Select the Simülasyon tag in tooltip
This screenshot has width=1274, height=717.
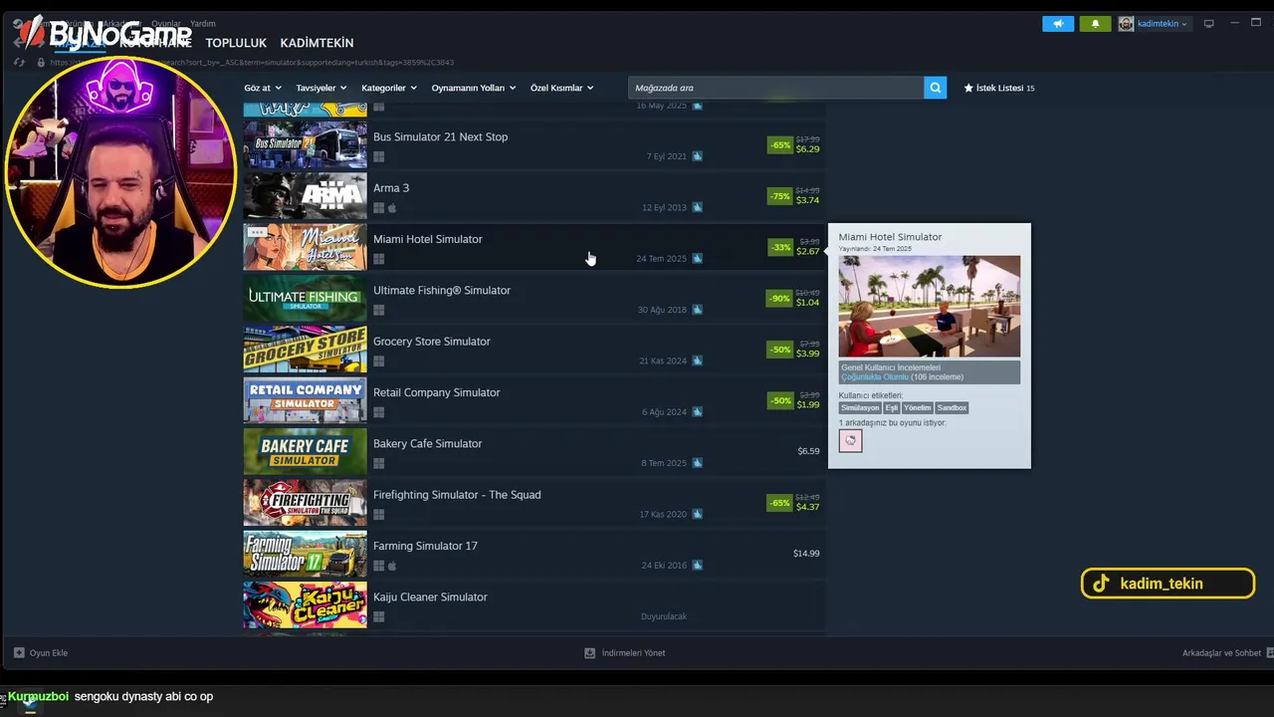(860, 407)
